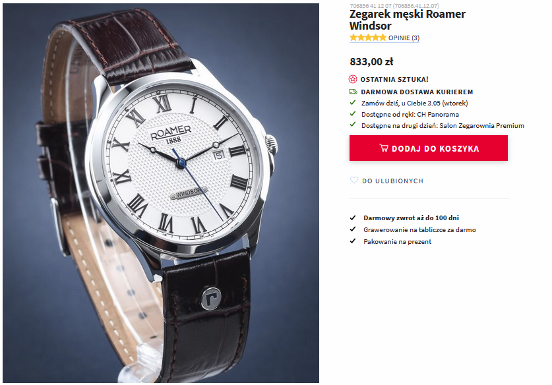Click the black checkmark beside Darmowy zwrot
The image size is (552, 385).
pyautogui.click(x=353, y=218)
